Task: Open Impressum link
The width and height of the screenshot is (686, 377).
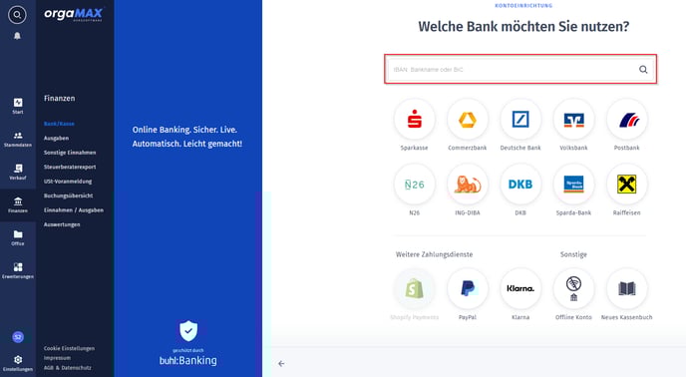Action: (x=57, y=358)
